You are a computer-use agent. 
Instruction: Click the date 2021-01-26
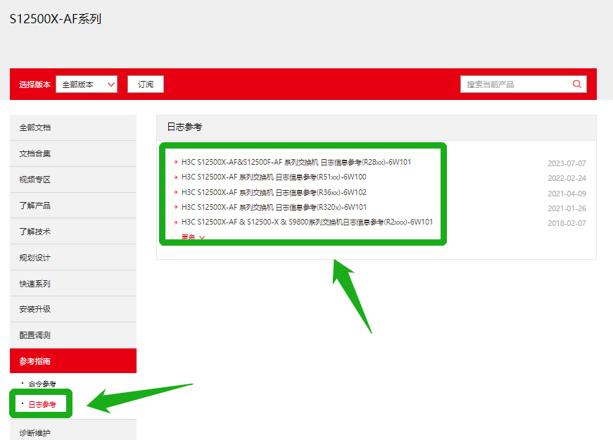pos(567,208)
